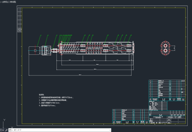This screenshot has height=132, width=192.
Task: Select the twin-circle cross-section view
Action: [165, 48]
